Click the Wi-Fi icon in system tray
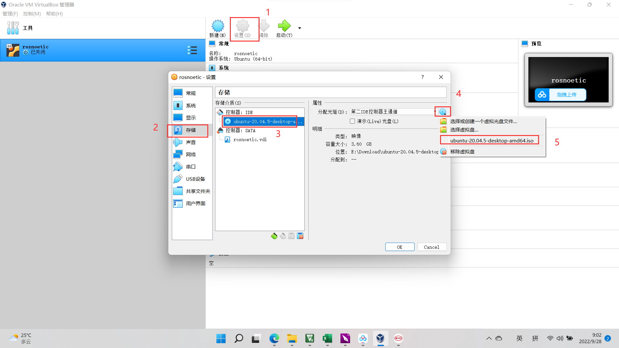 click(x=550, y=338)
